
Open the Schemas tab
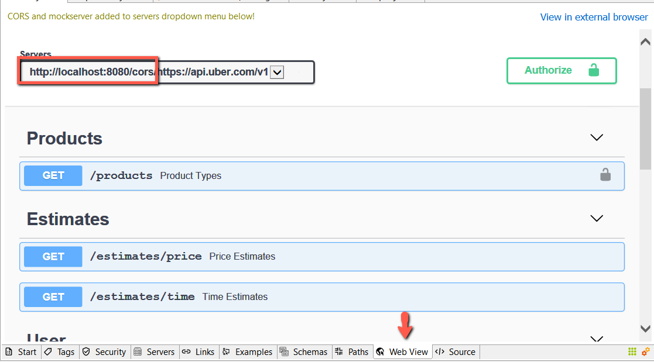[x=304, y=351]
